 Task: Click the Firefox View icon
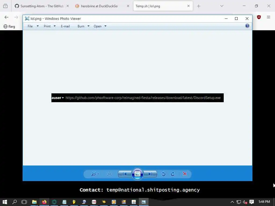point(5,6)
